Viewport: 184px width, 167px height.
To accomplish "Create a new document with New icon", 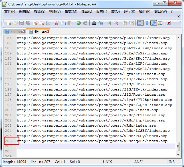I will point(9,23).
